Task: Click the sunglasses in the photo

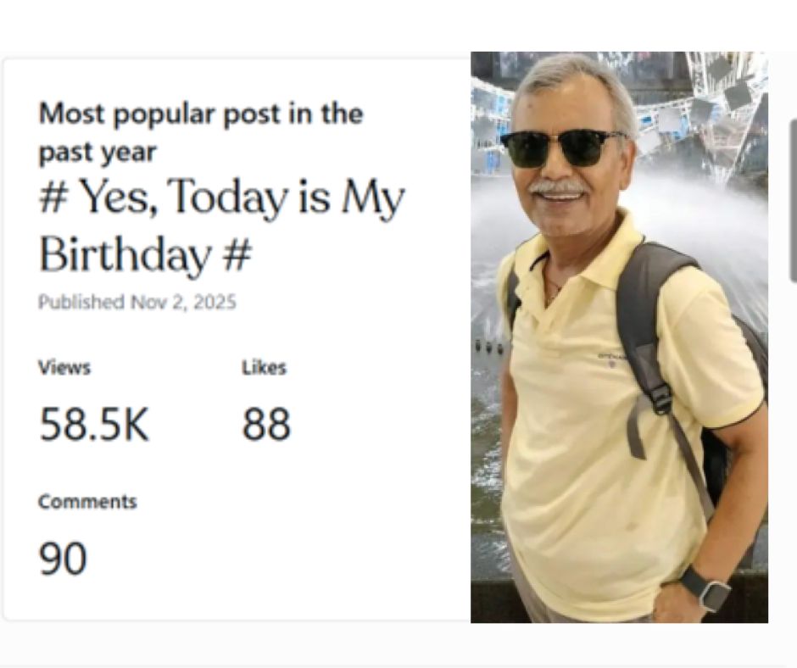Action: tap(562, 147)
